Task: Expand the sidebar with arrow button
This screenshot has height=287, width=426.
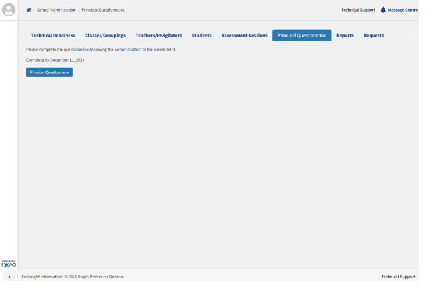Action: pyautogui.click(x=9, y=277)
